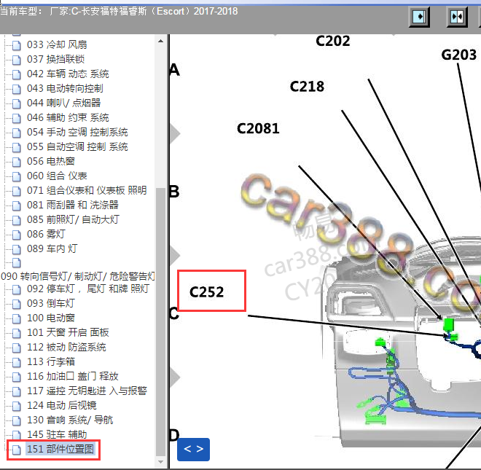Select 071 组合仪表和 仪表板 照明
Screen dimensions: 481x470
[87, 190]
